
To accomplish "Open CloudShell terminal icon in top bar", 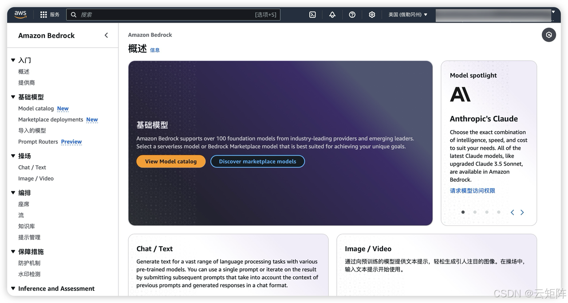I will tap(312, 15).
